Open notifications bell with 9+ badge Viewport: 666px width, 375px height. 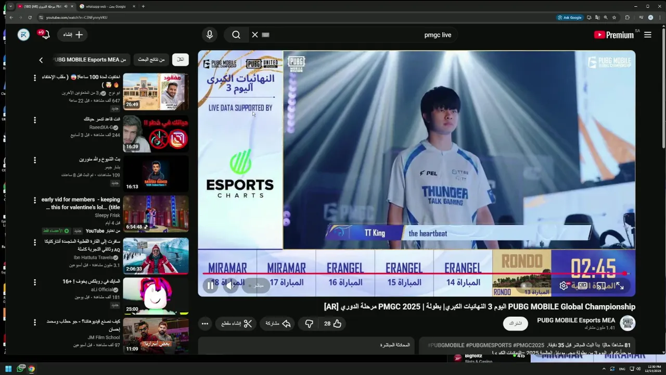45,35
